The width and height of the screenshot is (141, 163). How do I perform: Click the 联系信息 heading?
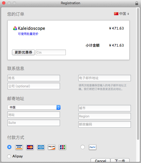[16, 68]
